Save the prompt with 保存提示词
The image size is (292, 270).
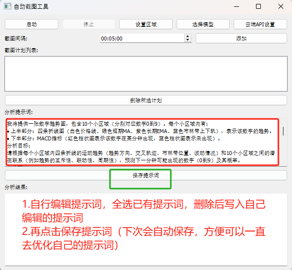[146, 175]
